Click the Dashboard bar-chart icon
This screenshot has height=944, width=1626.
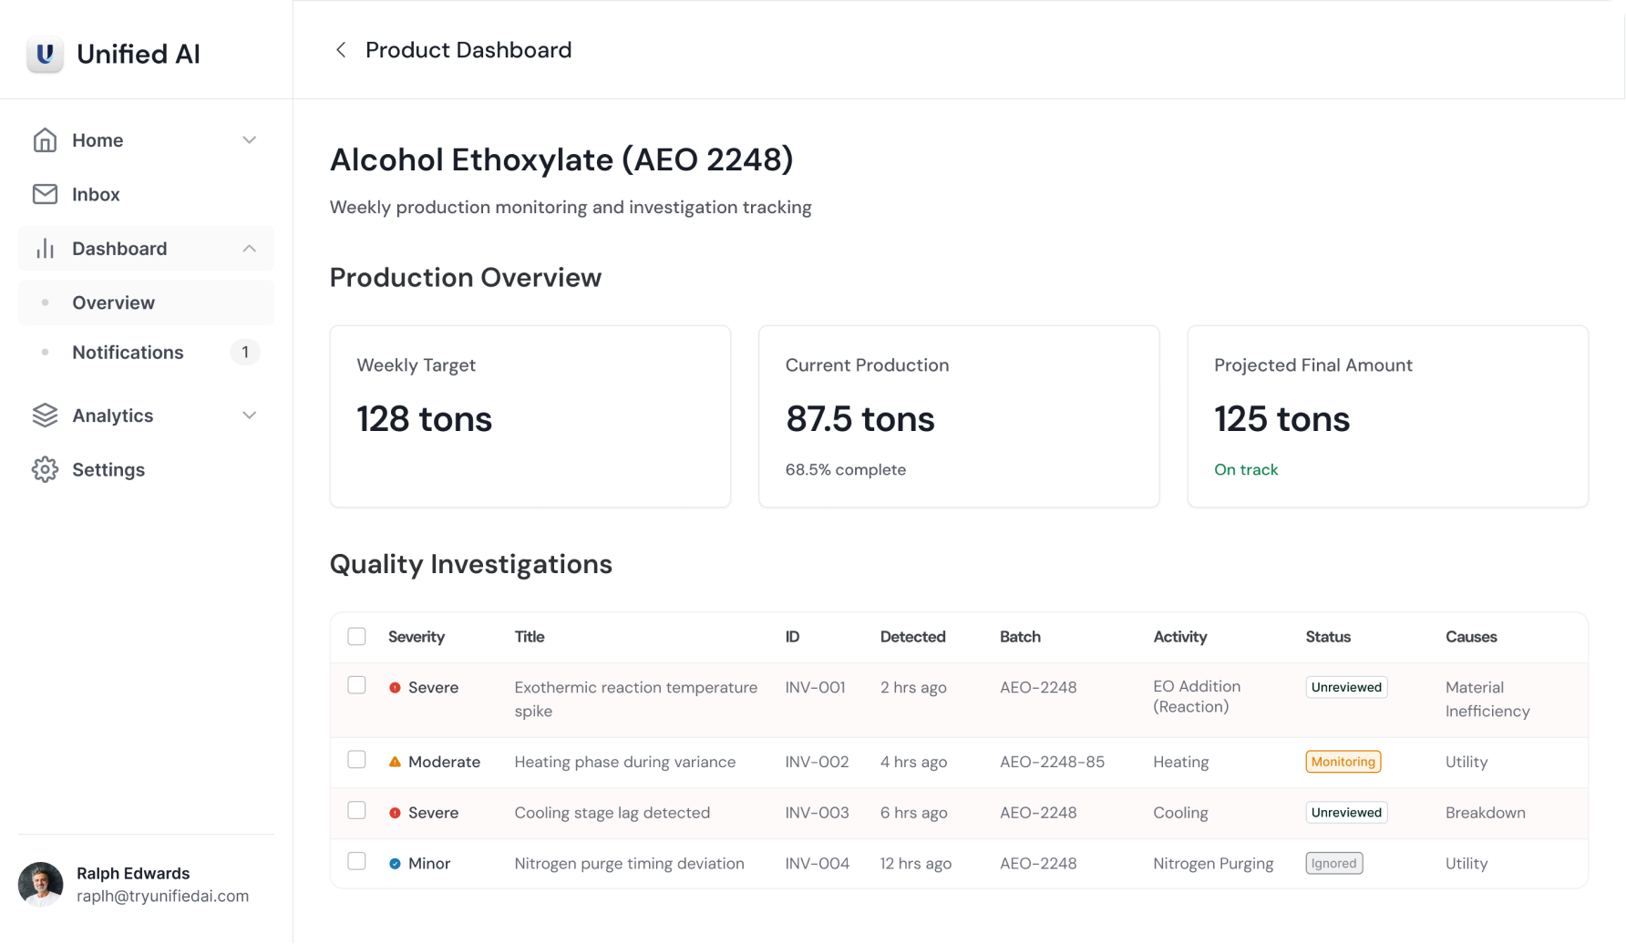click(x=45, y=248)
